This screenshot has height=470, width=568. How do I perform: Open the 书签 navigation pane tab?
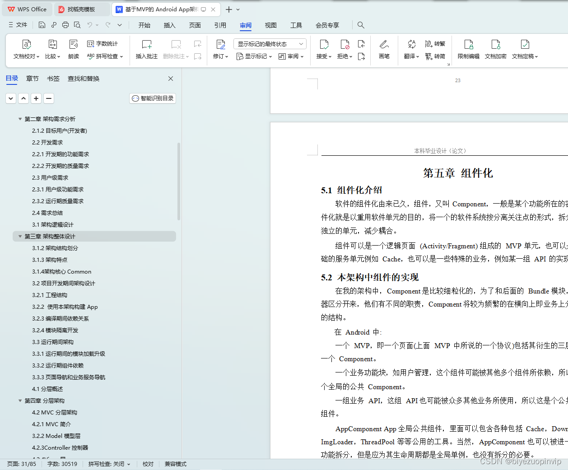click(53, 79)
